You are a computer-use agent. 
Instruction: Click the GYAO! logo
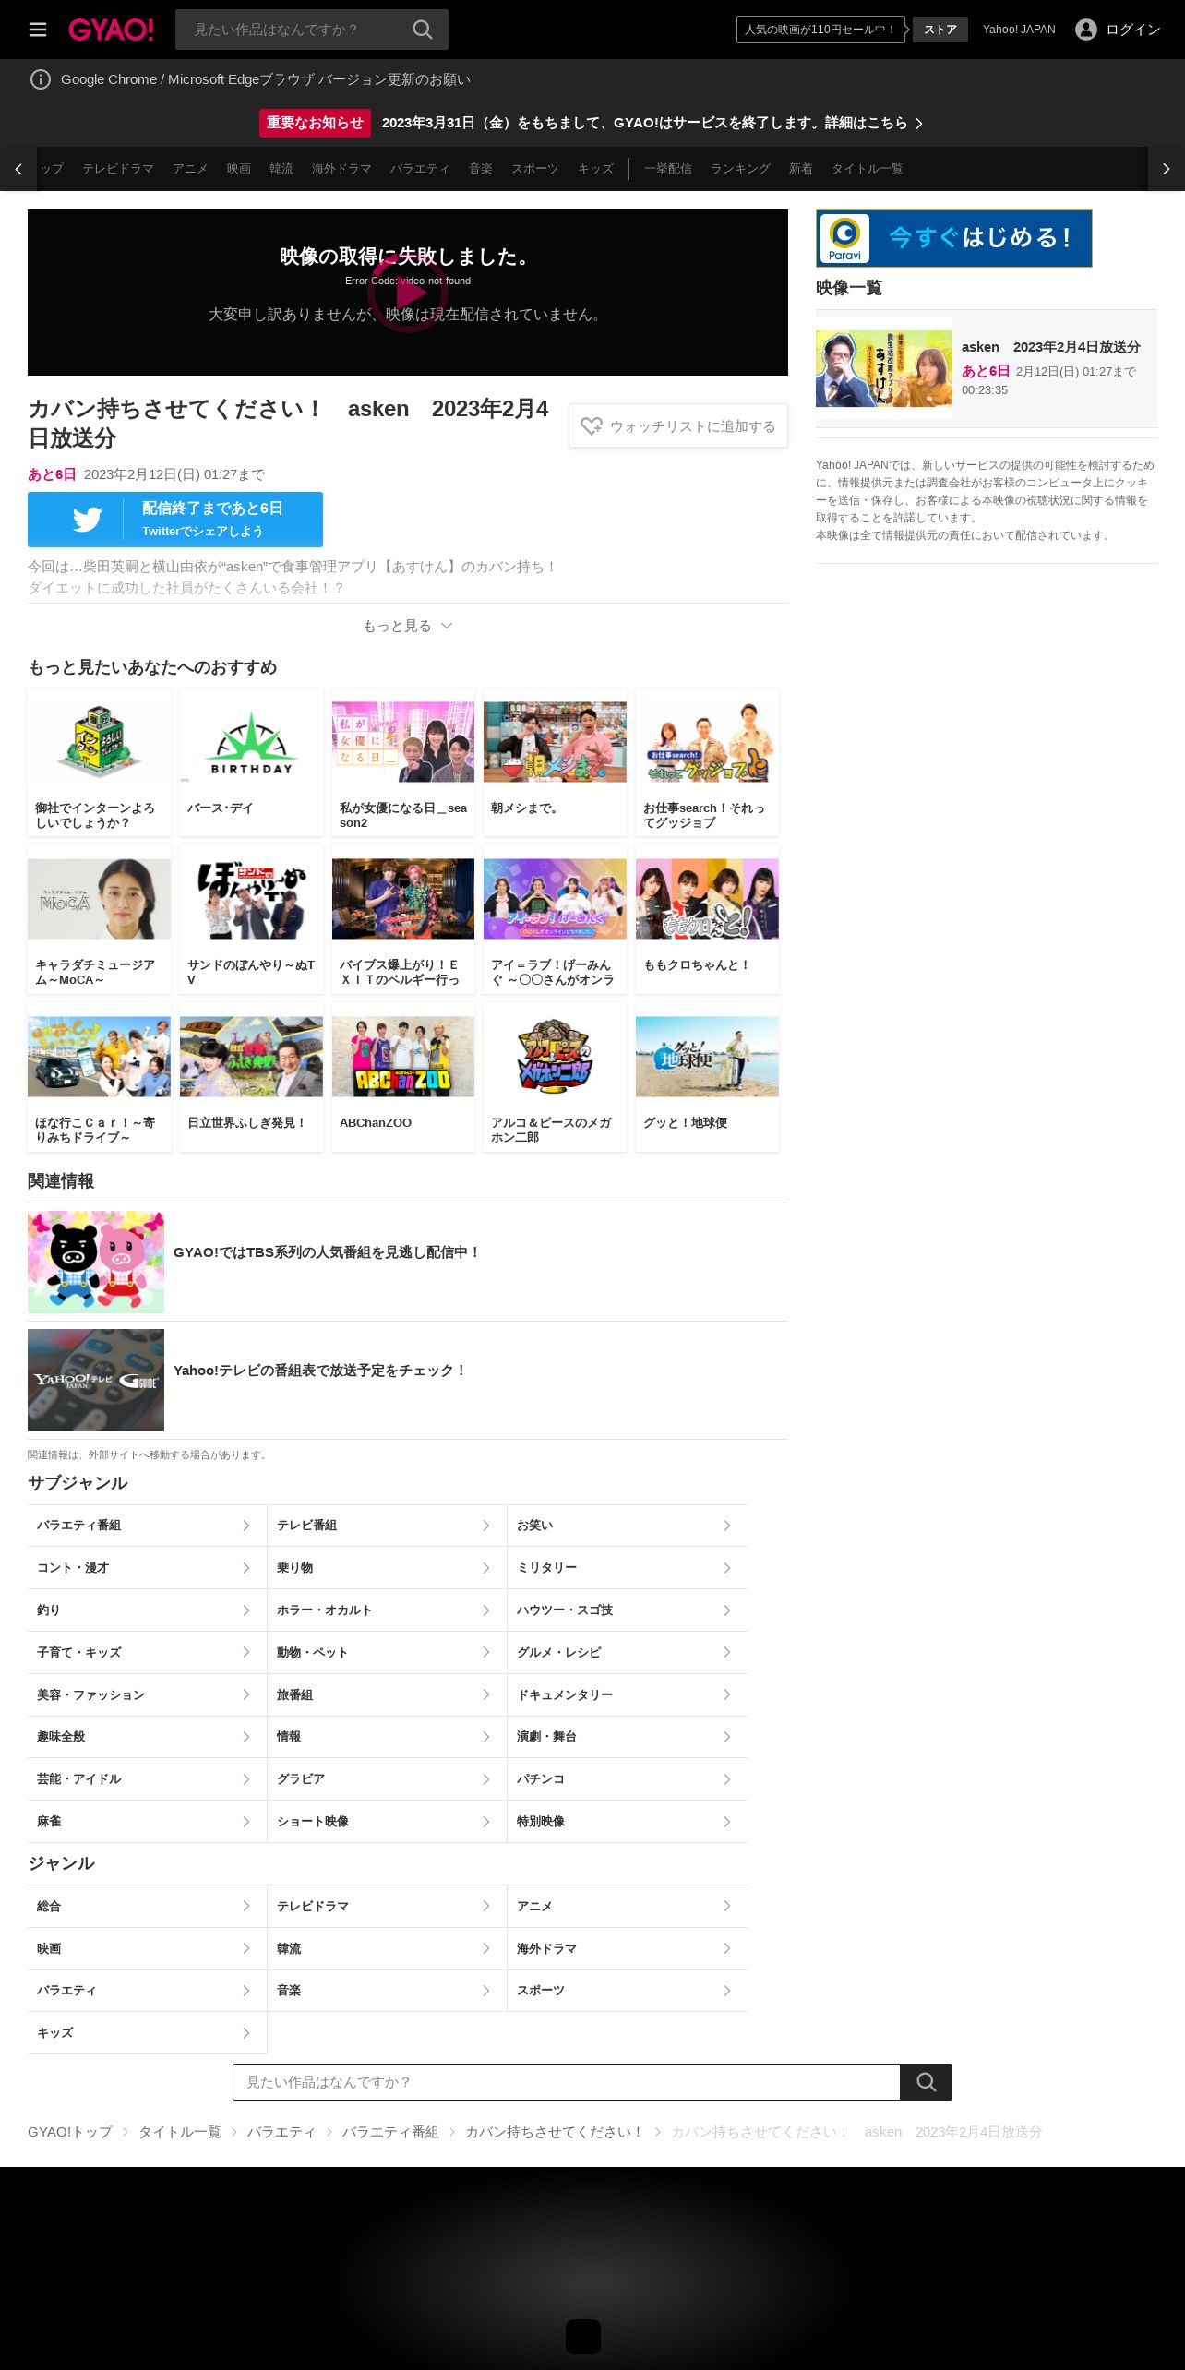111,30
